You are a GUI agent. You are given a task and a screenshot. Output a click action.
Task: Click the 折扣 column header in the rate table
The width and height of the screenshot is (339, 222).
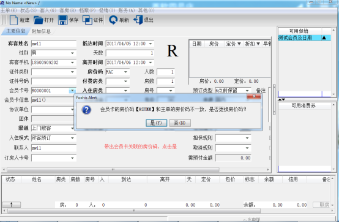pyautogui.click(x=252, y=44)
